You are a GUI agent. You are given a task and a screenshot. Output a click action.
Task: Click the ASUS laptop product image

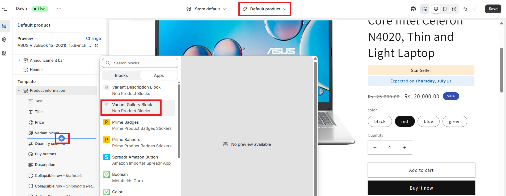[243, 38]
